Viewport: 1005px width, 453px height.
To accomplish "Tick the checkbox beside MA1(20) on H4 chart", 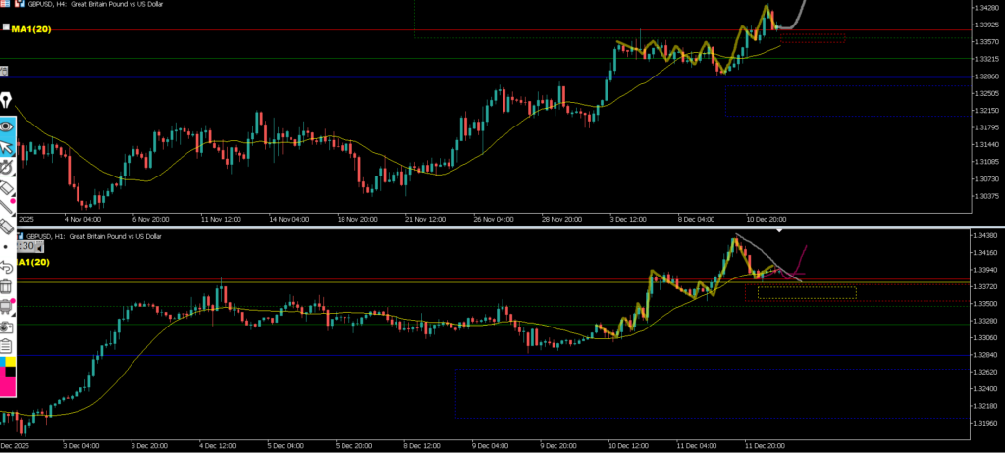I will pyautogui.click(x=6, y=28).
